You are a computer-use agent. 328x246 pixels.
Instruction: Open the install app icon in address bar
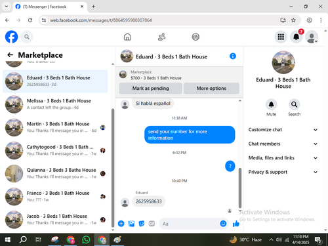(x=283, y=20)
